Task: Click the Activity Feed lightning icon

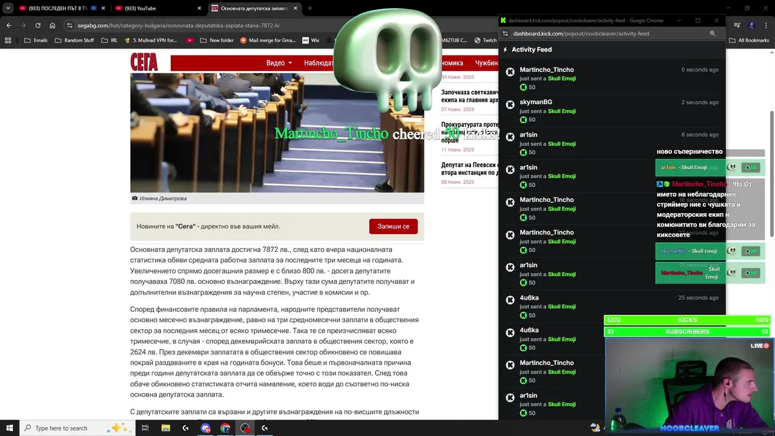Action: click(x=506, y=50)
